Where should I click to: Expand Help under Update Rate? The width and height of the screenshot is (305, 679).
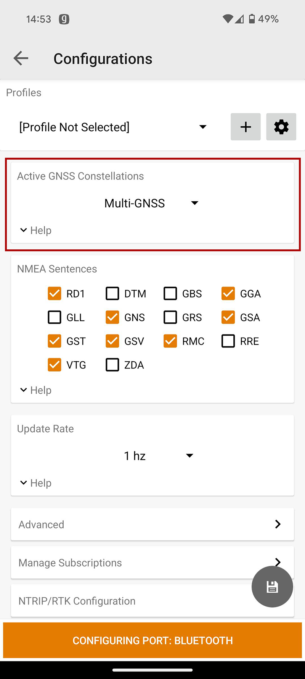[x=36, y=483]
